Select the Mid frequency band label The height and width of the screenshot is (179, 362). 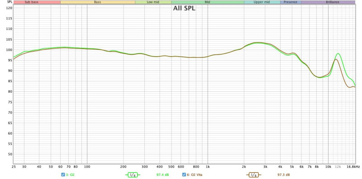tap(208, 2)
